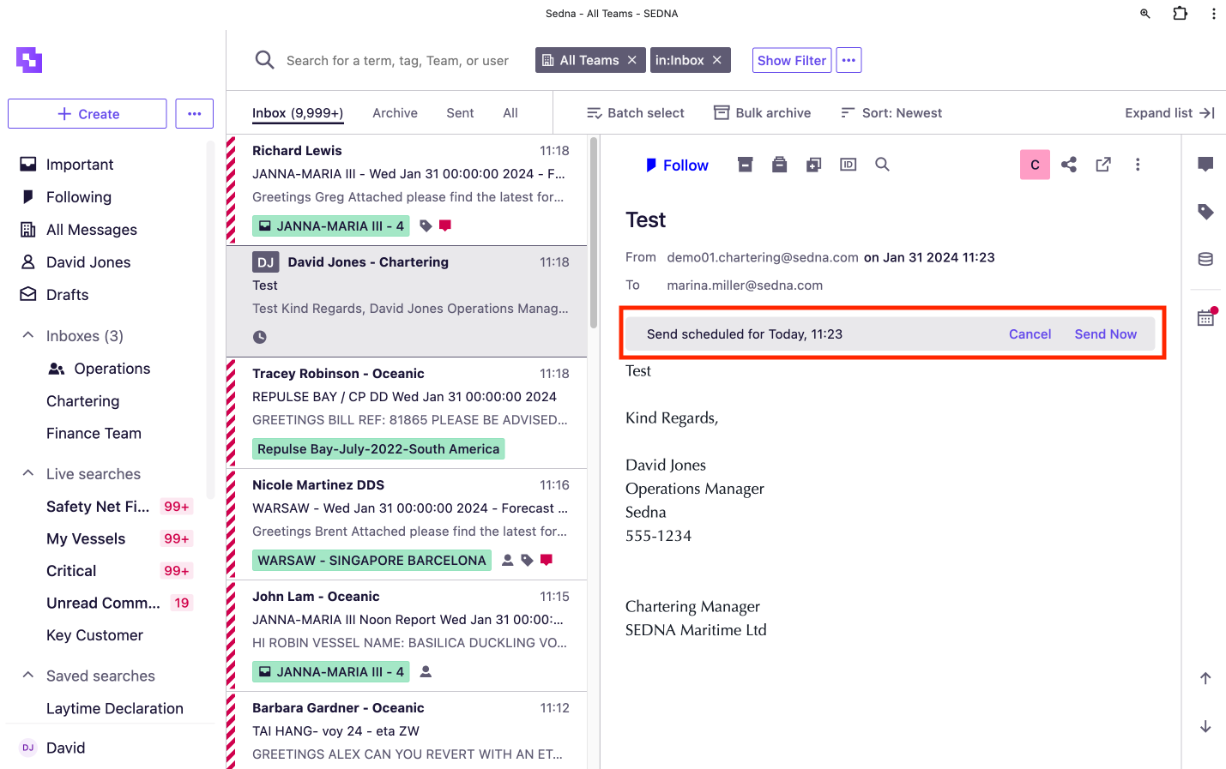Open the comments panel in the right rail
1226x769 pixels.
click(x=1205, y=165)
